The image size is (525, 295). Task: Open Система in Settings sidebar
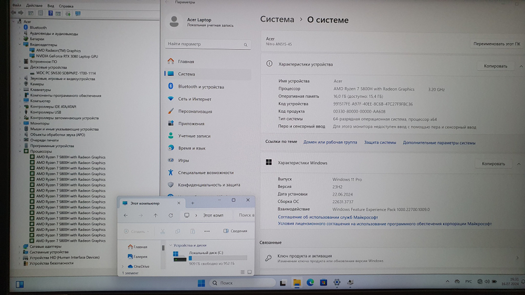pos(207,74)
